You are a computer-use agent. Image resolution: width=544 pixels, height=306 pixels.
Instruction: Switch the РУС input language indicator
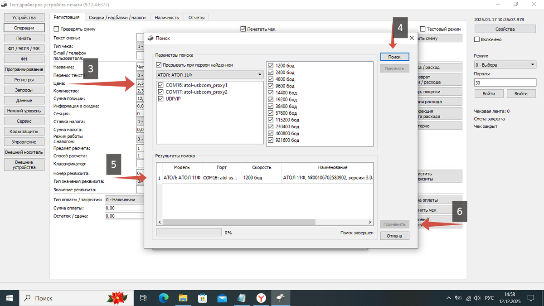pos(490,298)
